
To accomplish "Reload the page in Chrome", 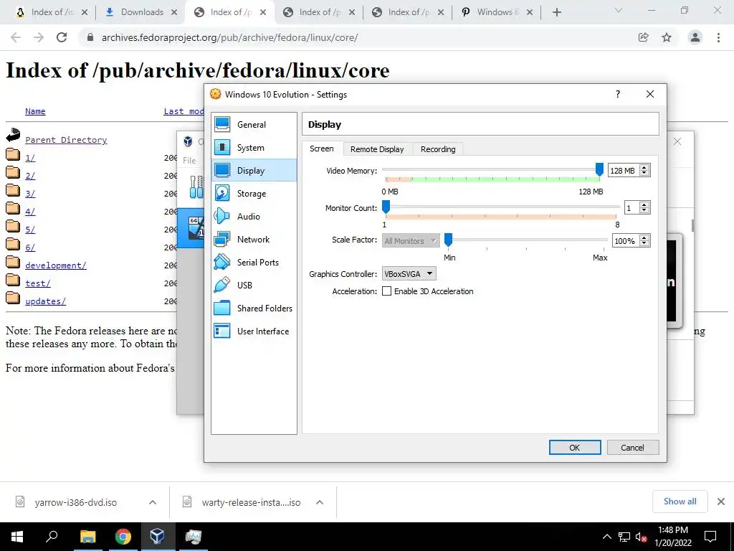I will pyautogui.click(x=62, y=37).
